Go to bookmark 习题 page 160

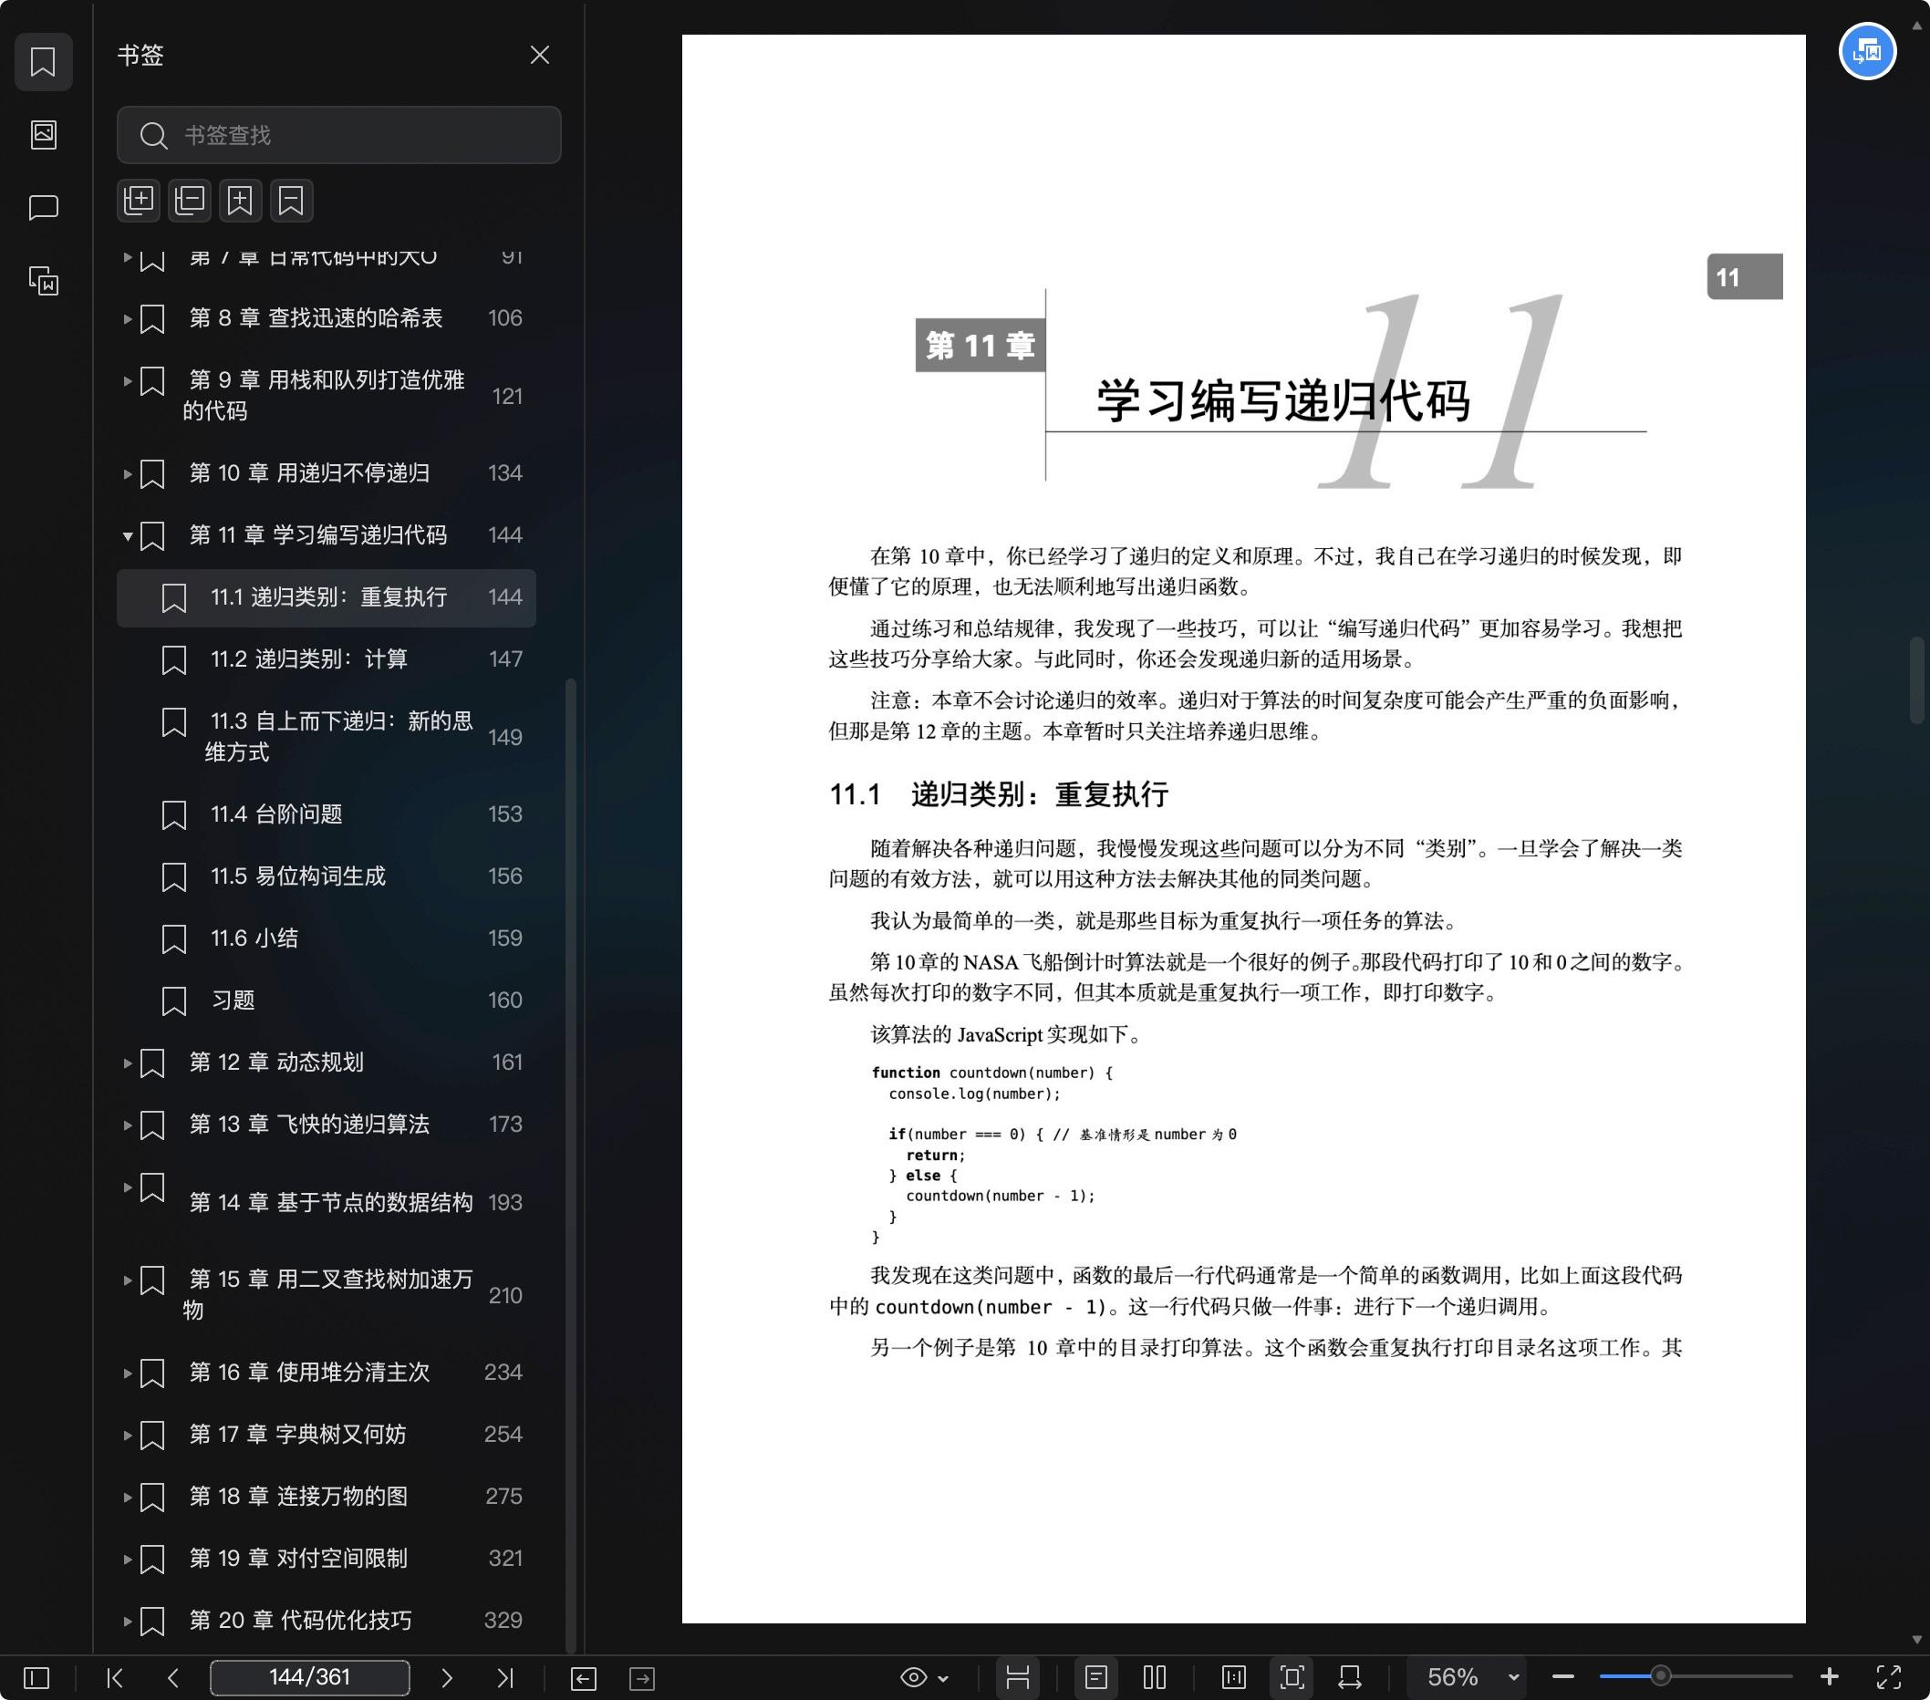coord(327,1000)
